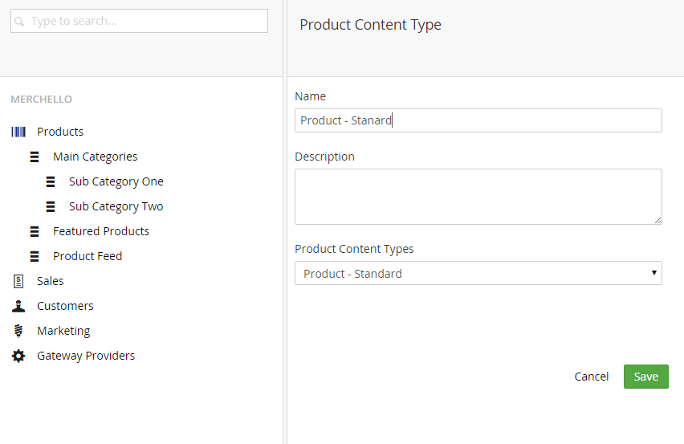Select Sales in the sidebar tree
The height and width of the screenshot is (444, 684).
[50, 281]
